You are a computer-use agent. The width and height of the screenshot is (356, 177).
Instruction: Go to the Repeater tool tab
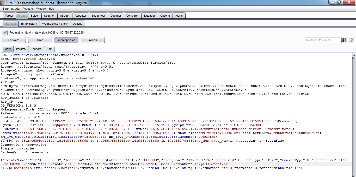click(81, 16)
